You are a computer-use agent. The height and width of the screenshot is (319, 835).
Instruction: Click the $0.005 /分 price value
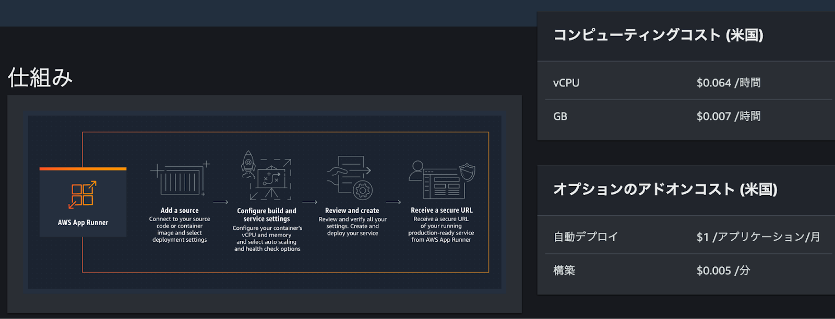723,271
